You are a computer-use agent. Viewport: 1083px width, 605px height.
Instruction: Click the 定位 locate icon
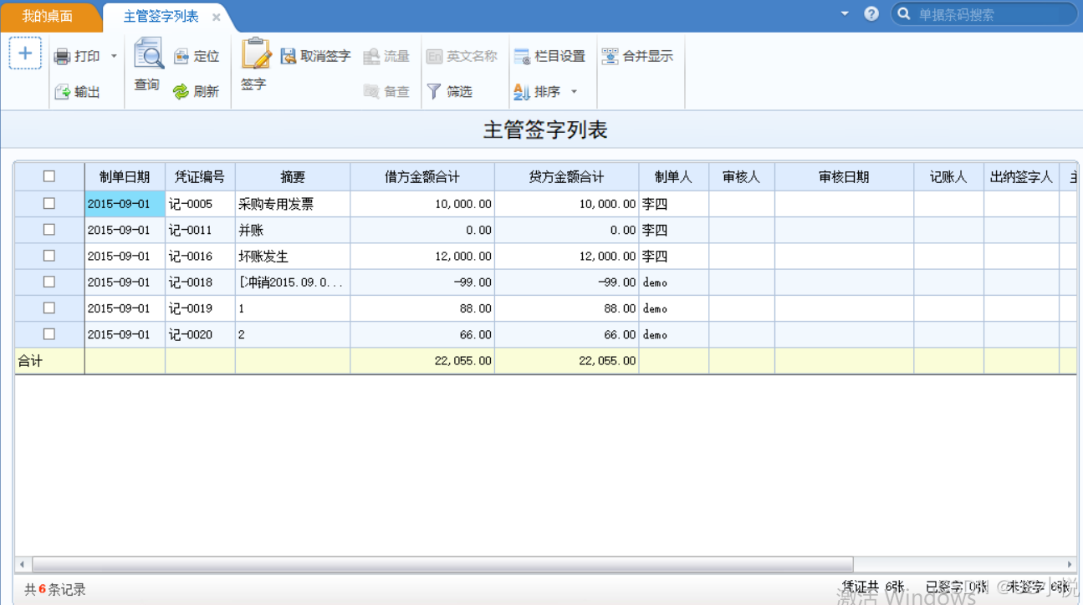coord(181,57)
